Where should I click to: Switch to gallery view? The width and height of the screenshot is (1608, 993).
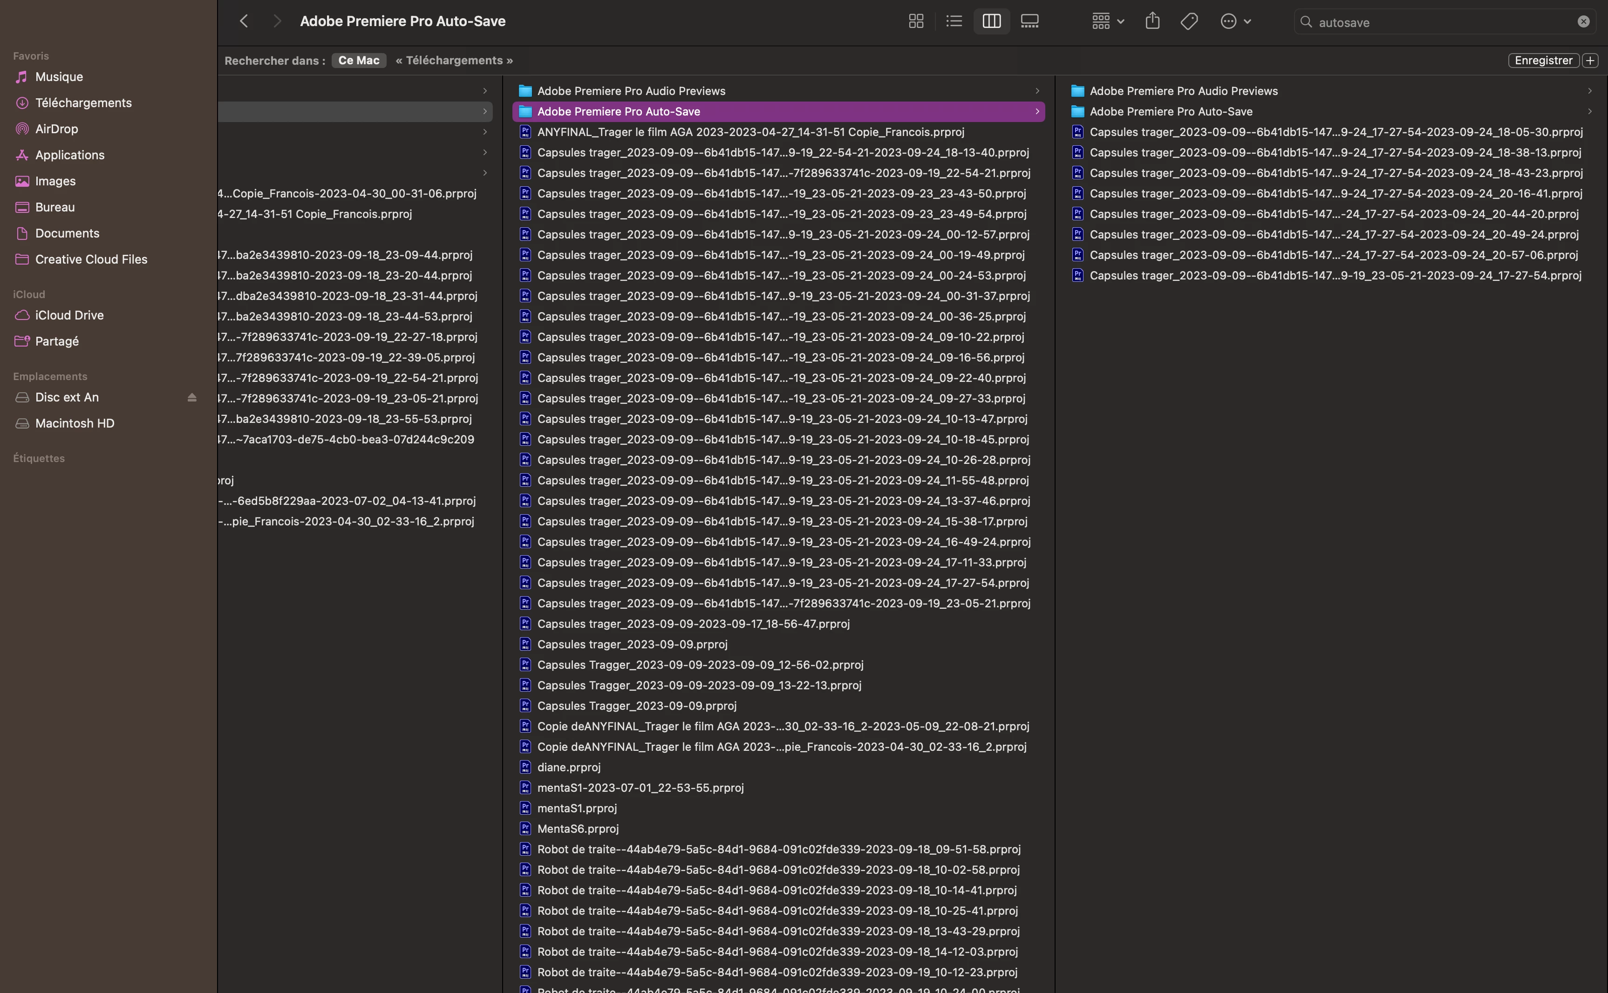pos(1029,22)
